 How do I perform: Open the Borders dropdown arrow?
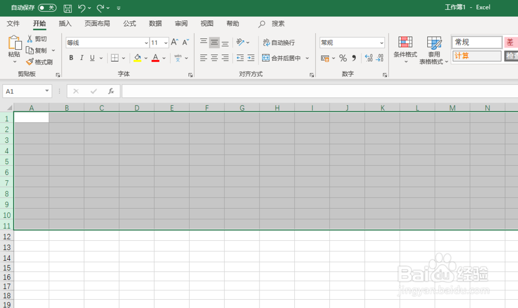[x=124, y=58]
